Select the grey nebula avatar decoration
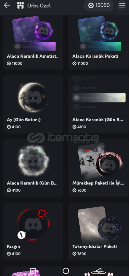The width and height of the screenshot is (129, 276). point(33,168)
